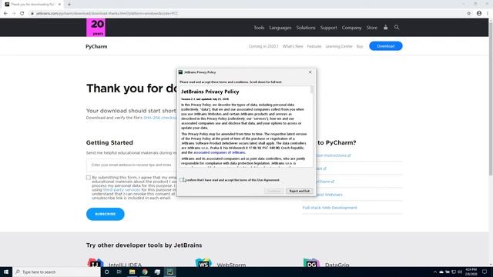493x277 pixels.
Task: Click the PyCharm product name heading
Action: click(96, 46)
